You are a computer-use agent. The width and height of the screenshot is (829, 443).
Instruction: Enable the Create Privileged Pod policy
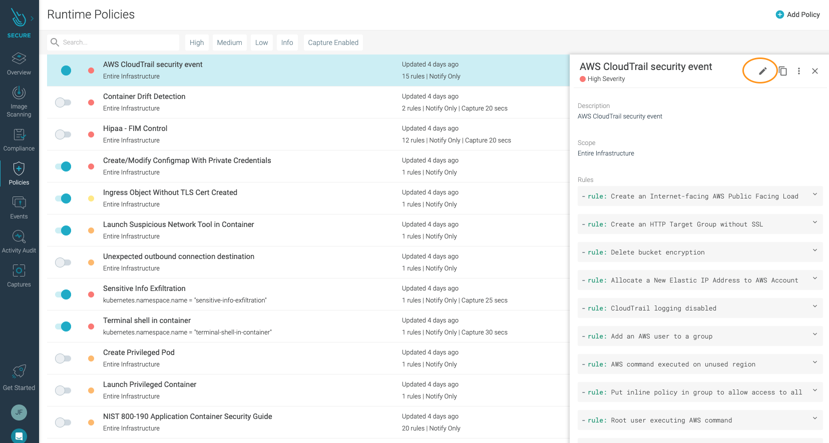(63, 358)
